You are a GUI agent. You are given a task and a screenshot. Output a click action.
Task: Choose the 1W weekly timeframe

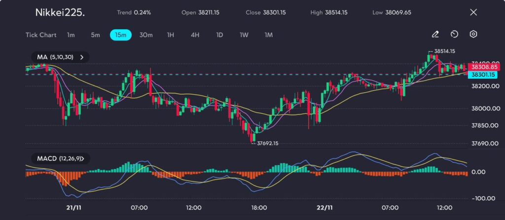(x=244, y=35)
